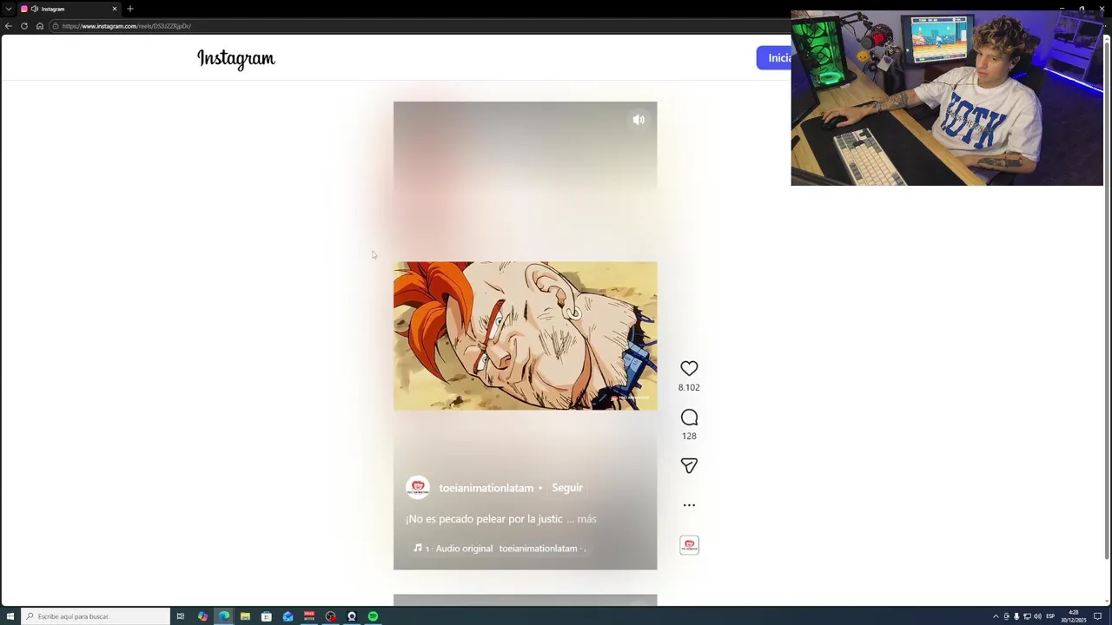Click the music note icon on the reel
This screenshot has height=625, width=1112.
click(x=418, y=548)
